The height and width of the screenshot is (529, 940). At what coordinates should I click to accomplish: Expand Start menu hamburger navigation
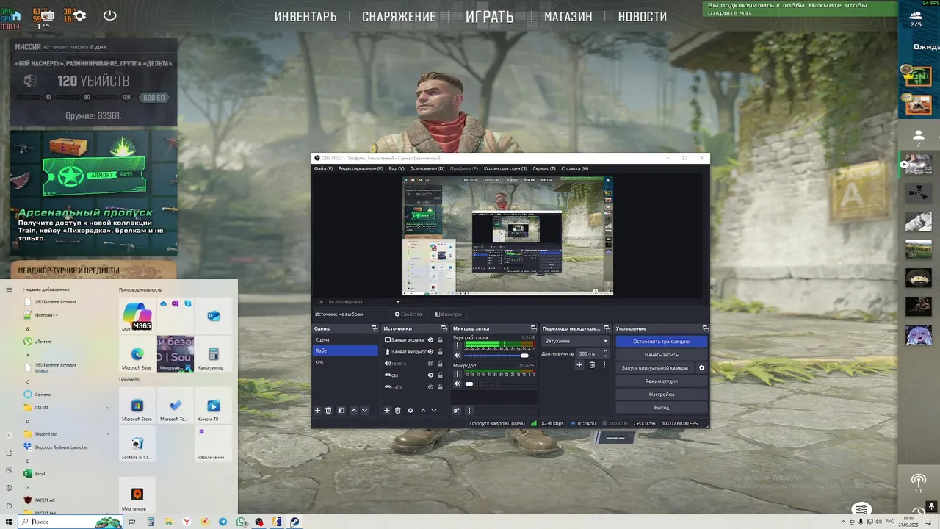tap(9, 289)
